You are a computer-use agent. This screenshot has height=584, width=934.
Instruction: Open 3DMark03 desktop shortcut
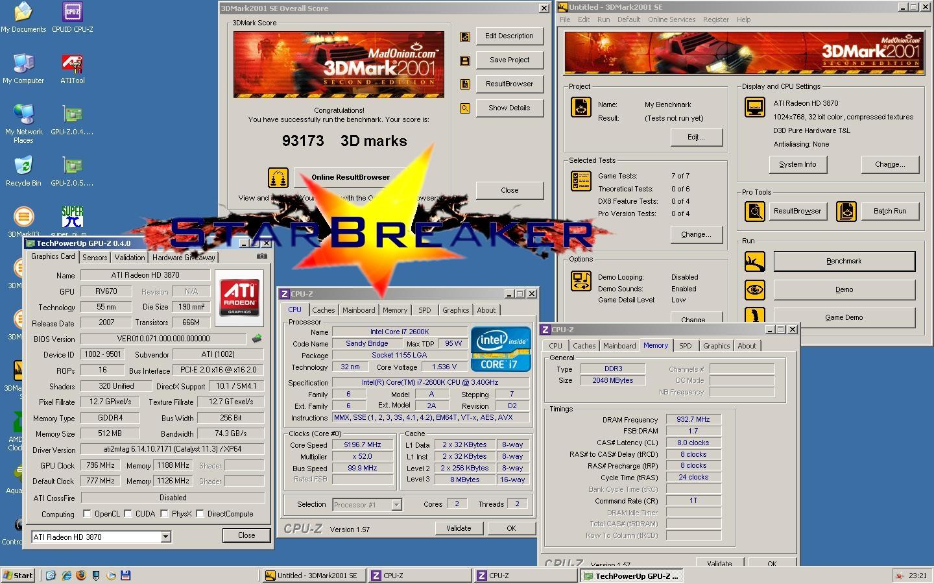23,221
